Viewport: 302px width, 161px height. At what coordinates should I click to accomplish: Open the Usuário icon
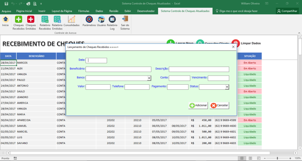point(101,21)
